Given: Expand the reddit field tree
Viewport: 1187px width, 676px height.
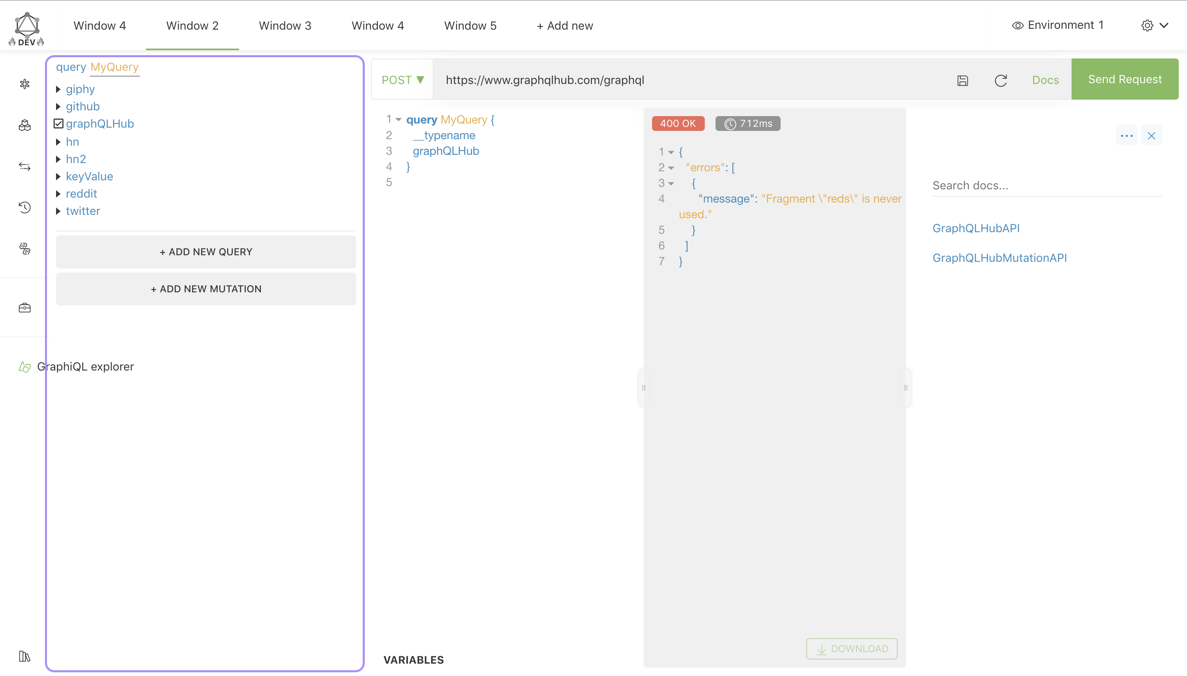Looking at the screenshot, I should tap(58, 193).
